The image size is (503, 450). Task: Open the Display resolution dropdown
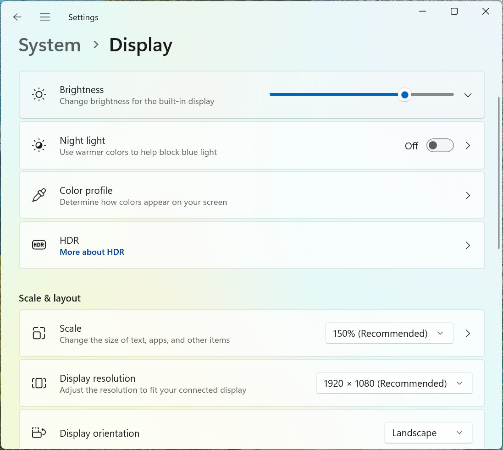coord(394,384)
